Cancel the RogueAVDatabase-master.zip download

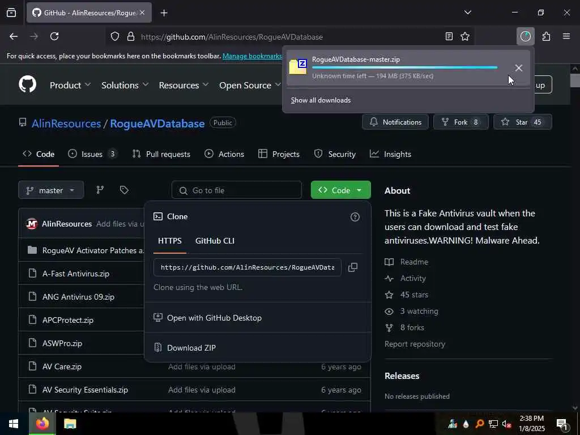click(519, 68)
